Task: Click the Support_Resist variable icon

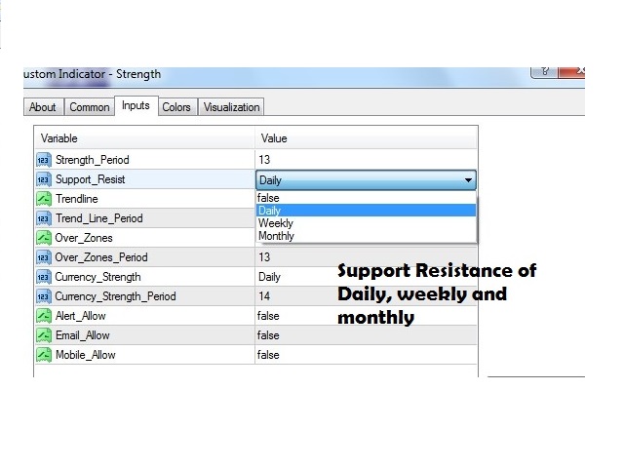Action: 43,179
